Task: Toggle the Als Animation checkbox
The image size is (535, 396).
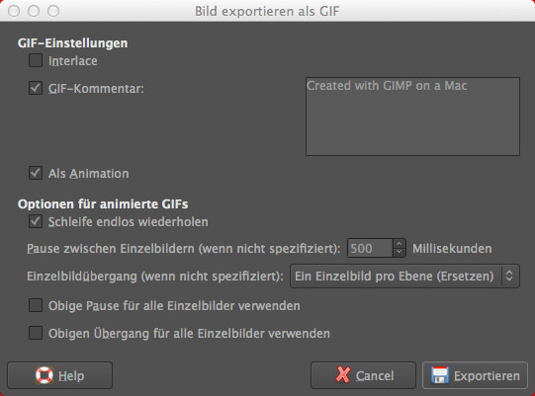Action: coord(36,173)
